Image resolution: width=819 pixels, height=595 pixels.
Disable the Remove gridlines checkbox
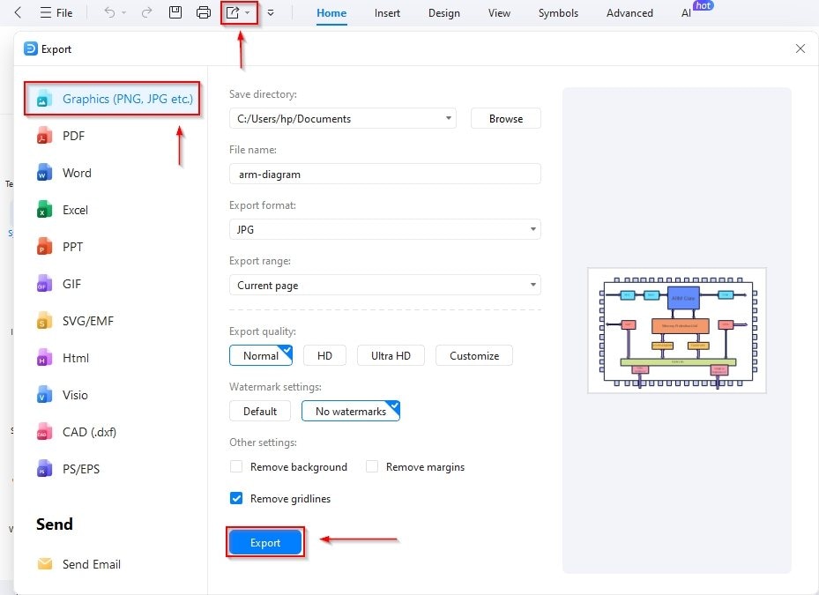[235, 498]
